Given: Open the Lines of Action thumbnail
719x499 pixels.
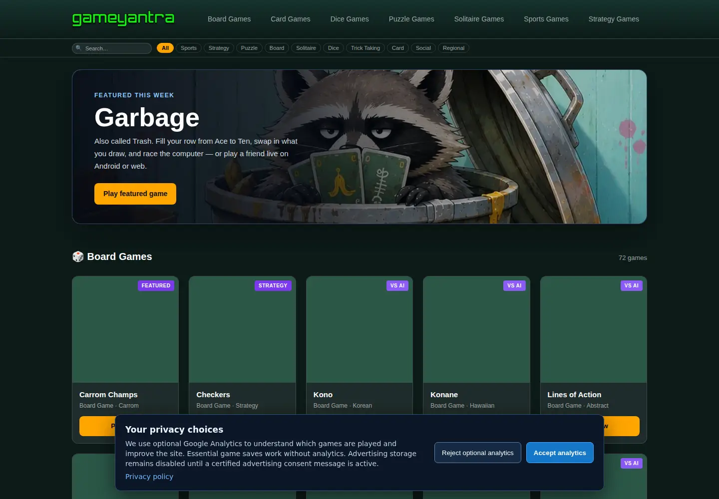Looking at the screenshot, I should click(594, 329).
